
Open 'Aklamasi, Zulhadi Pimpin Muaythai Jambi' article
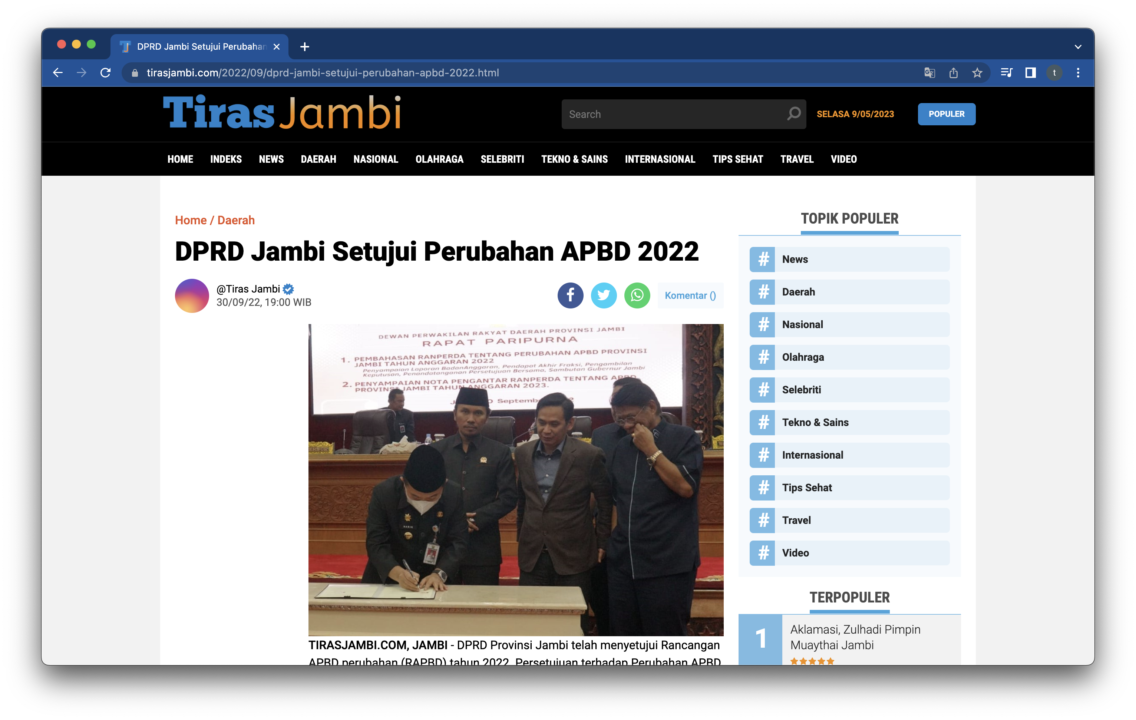pos(855,637)
